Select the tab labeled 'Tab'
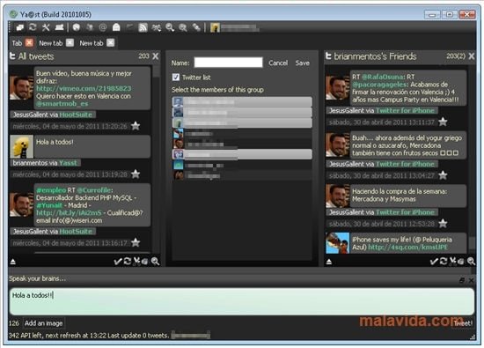The width and height of the screenshot is (484, 348). coord(17,43)
